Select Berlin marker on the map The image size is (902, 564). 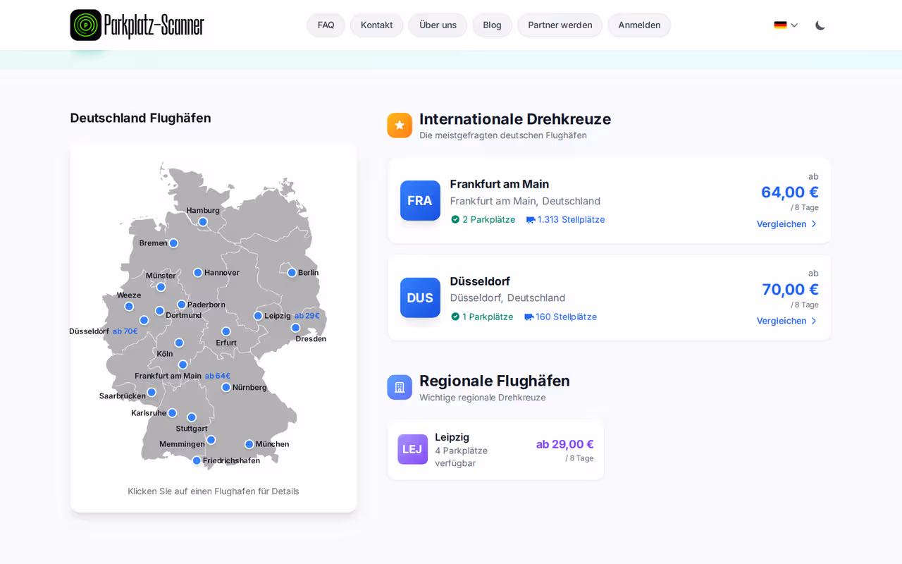click(292, 273)
